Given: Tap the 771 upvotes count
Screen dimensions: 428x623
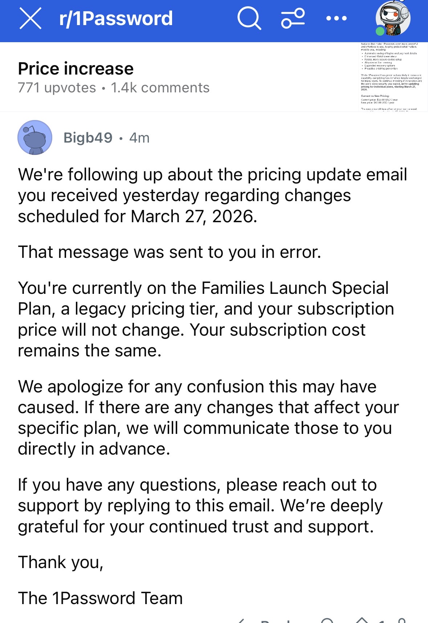Looking at the screenshot, I should point(57,88).
